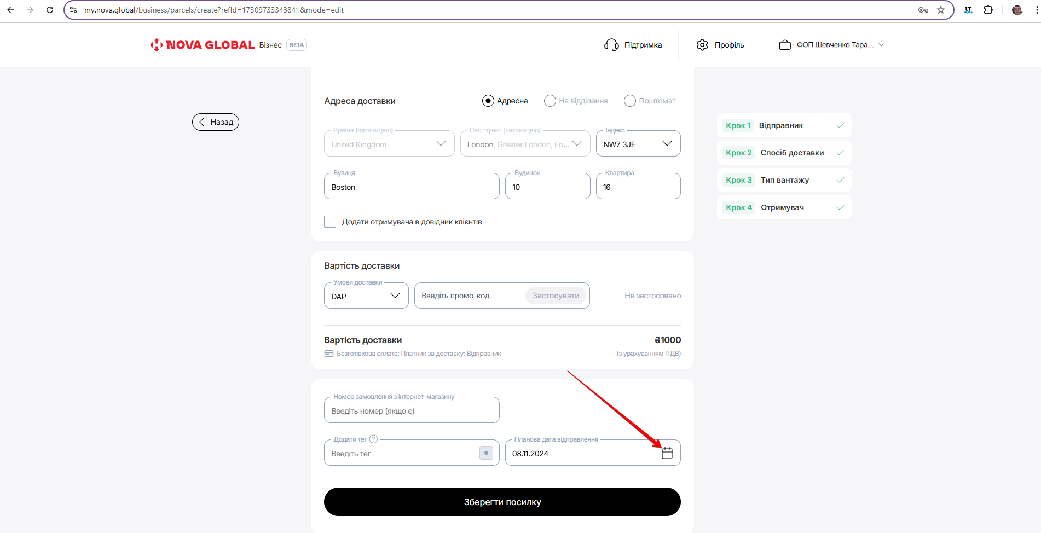Reload the page in browser
The width and height of the screenshot is (1041, 533).
coord(50,10)
